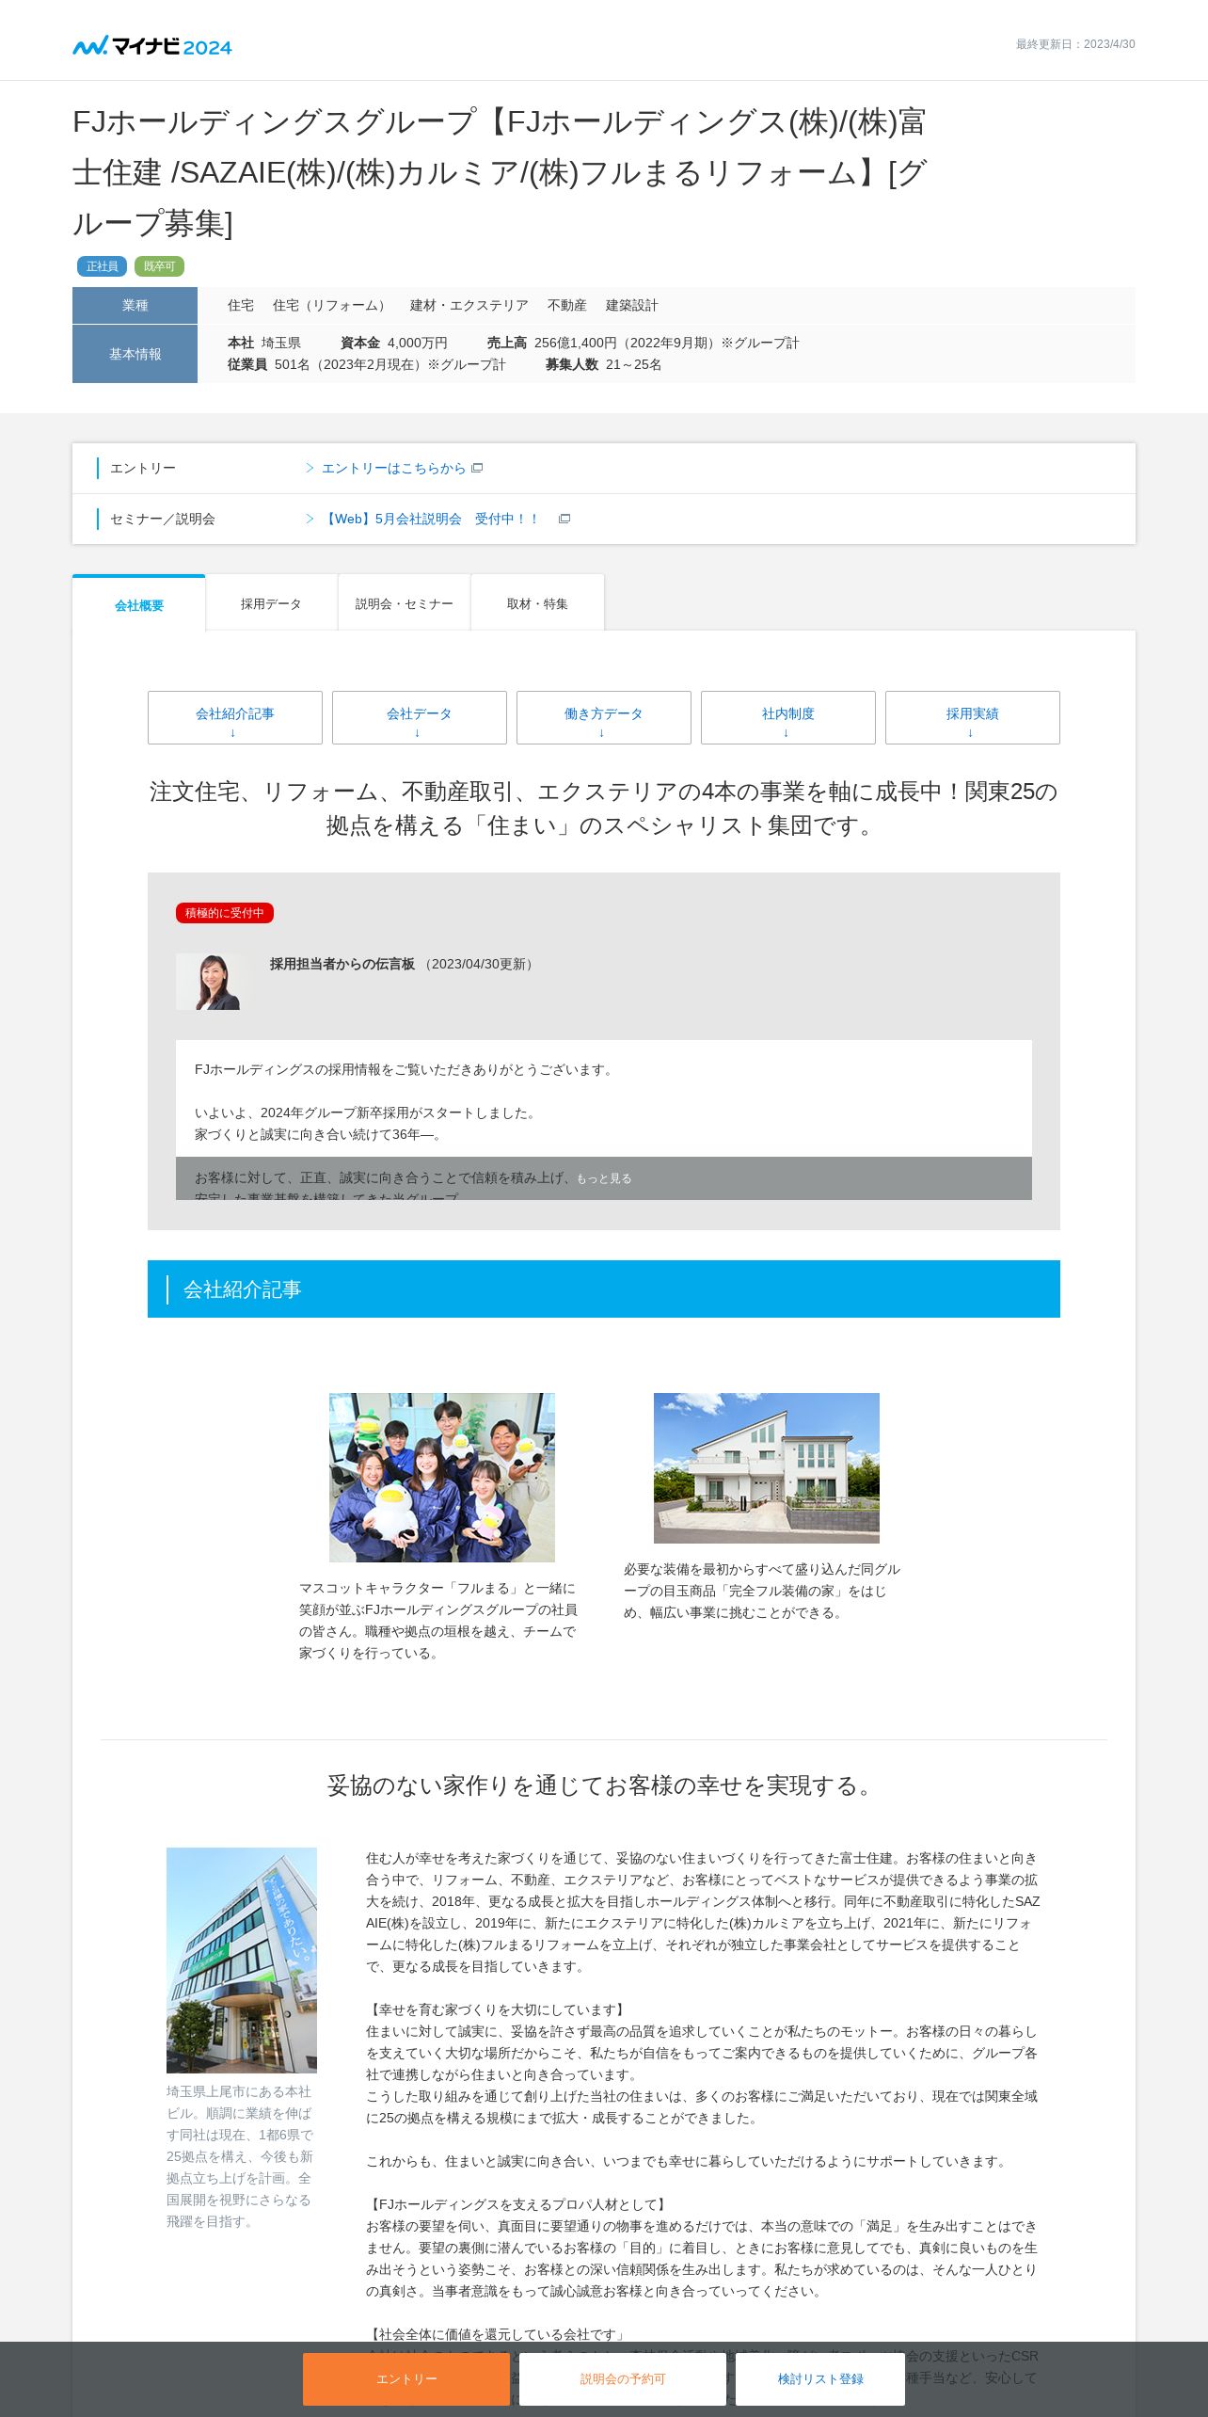The height and width of the screenshot is (2417, 1208).
Task: Click the 会社紹介記事 blue section header
Action: point(604,1289)
